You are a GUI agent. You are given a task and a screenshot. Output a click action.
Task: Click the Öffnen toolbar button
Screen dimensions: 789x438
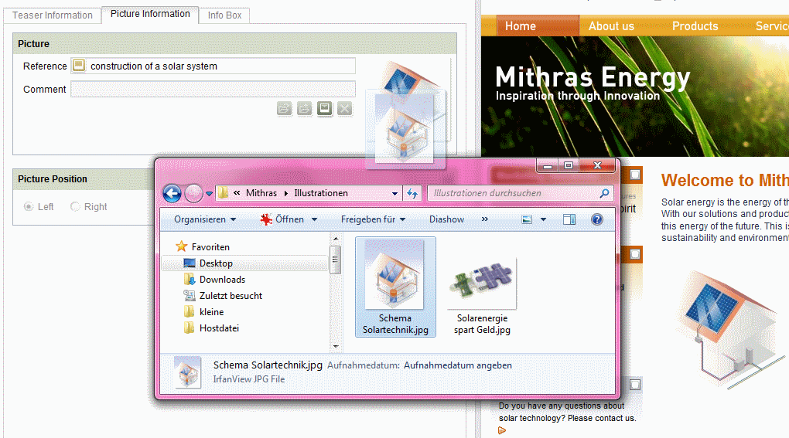point(282,219)
